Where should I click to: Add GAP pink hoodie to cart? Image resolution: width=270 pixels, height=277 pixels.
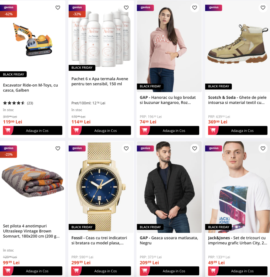[x=169, y=130]
